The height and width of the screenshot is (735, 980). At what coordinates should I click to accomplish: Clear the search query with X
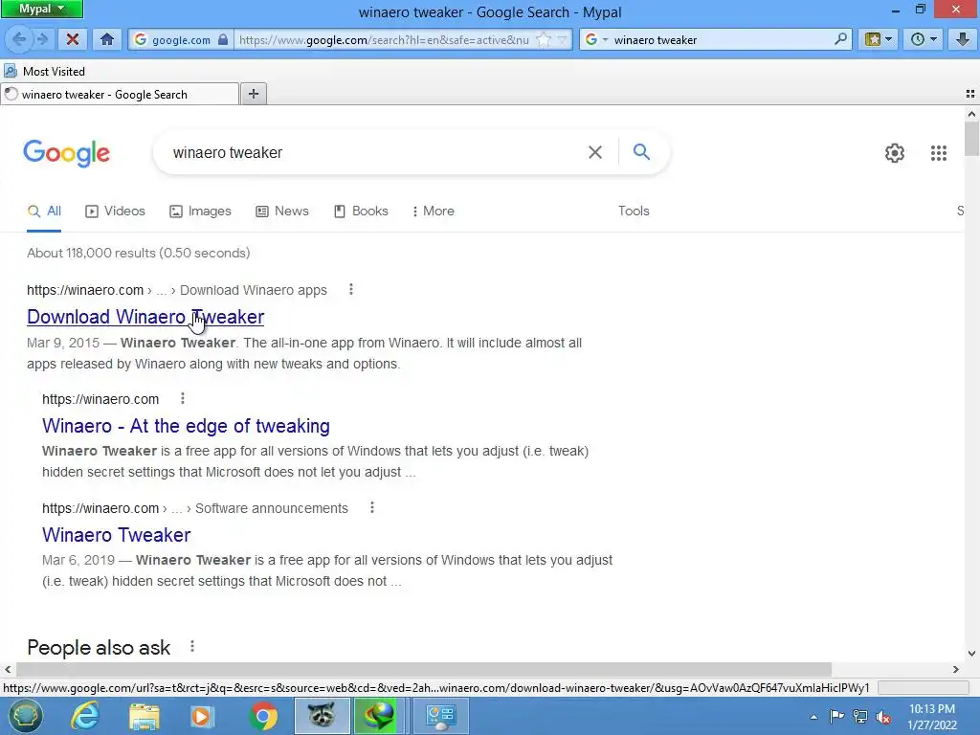(x=595, y=152)
